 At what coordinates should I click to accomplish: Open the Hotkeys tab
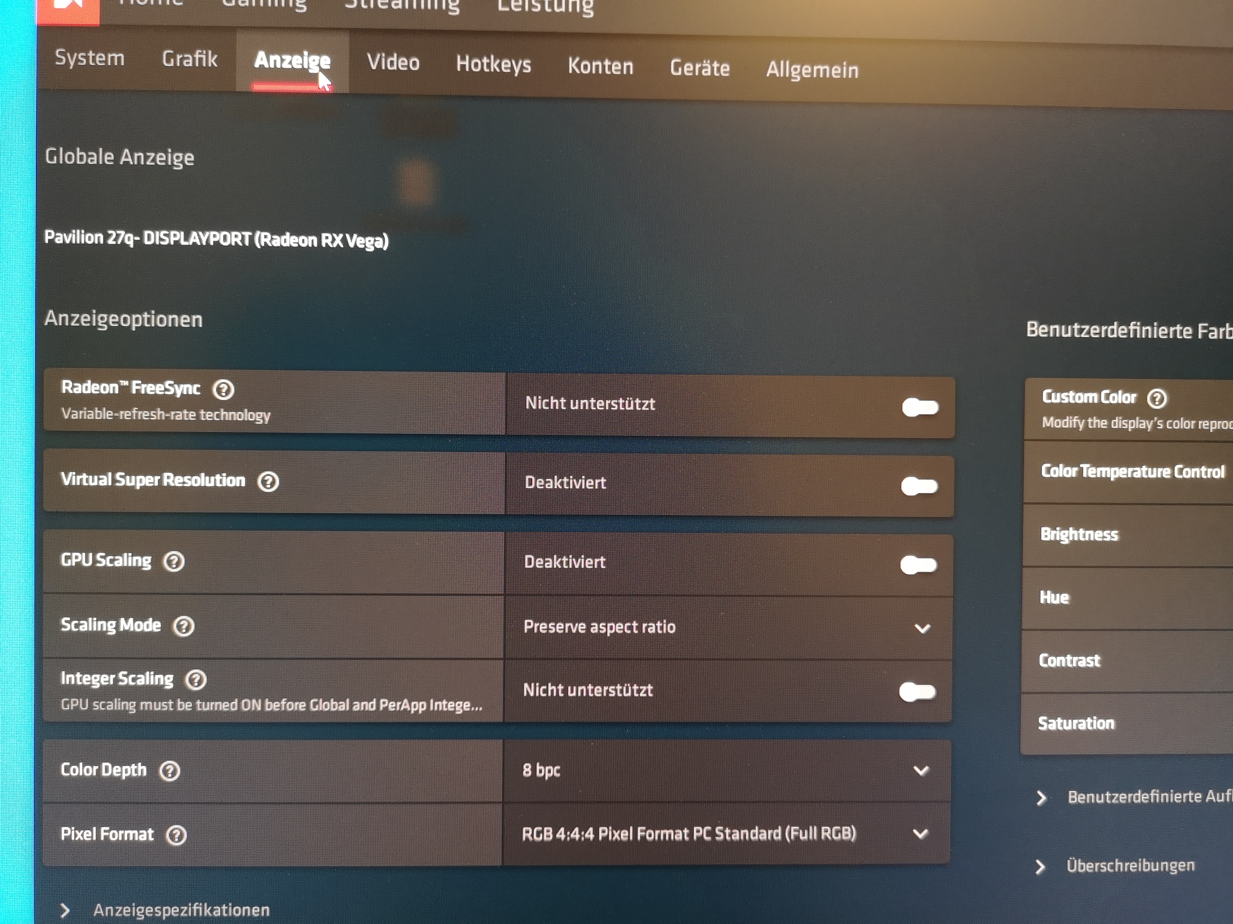pos(493,64)
